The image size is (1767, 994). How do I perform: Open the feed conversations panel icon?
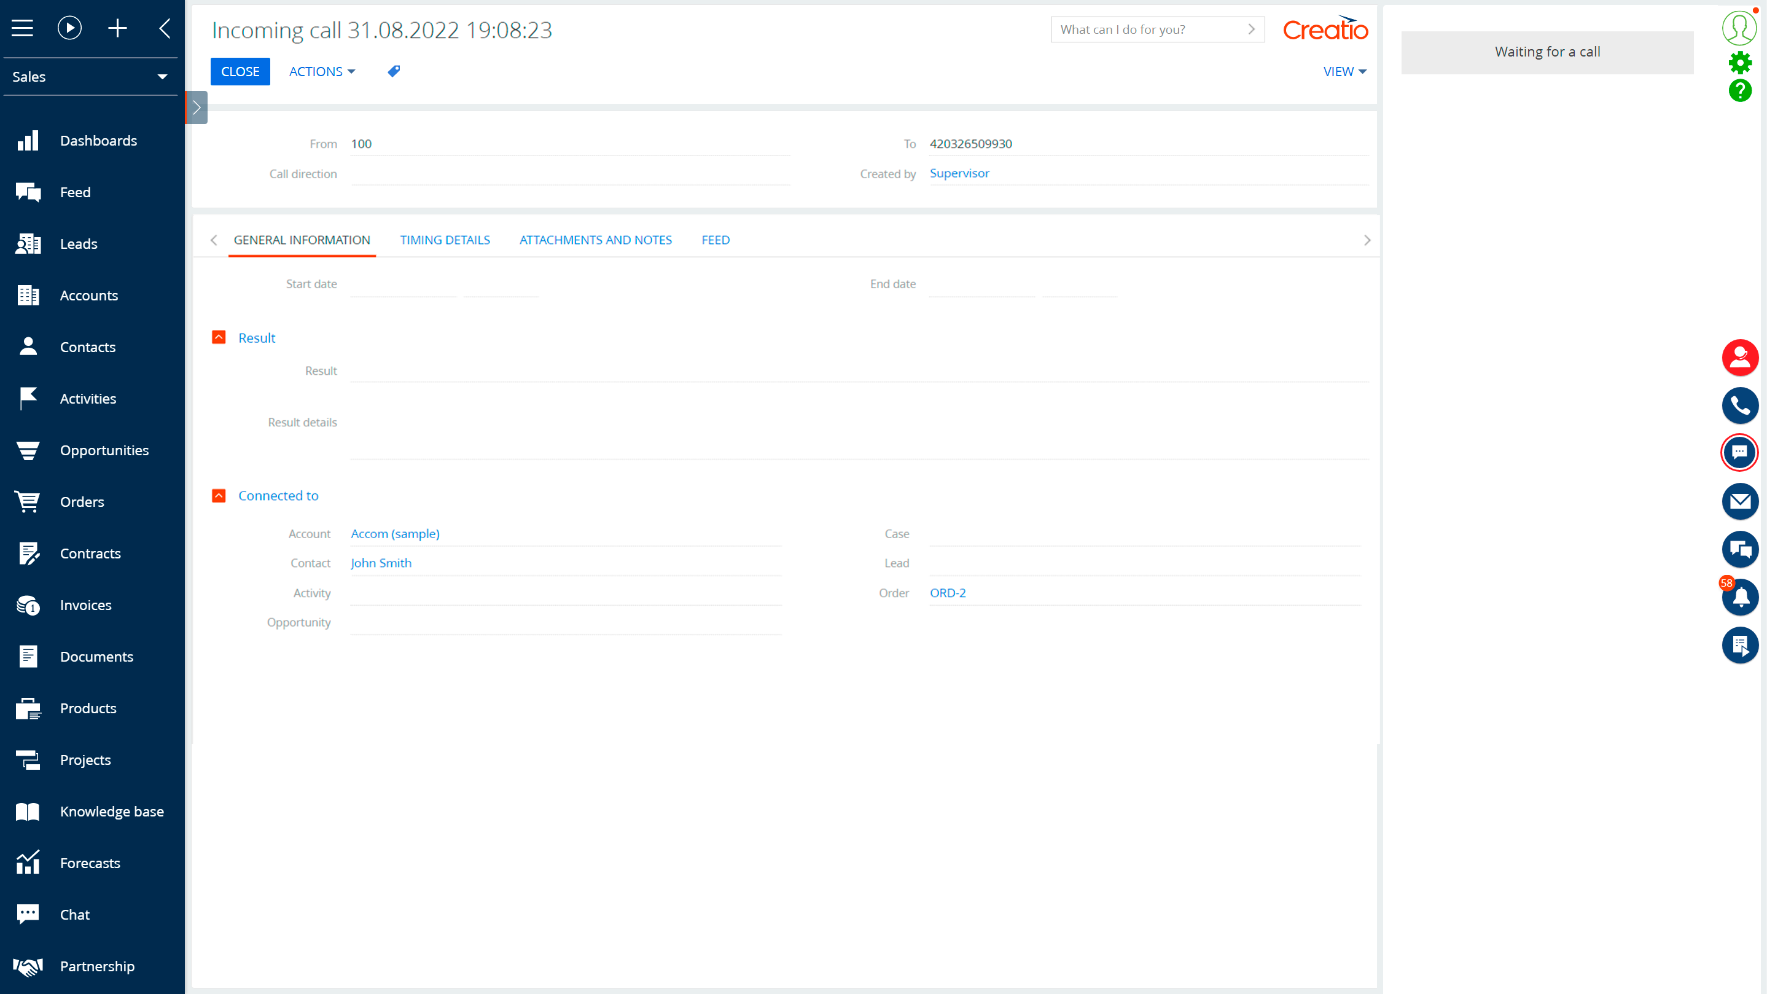tap(1739, 549)
